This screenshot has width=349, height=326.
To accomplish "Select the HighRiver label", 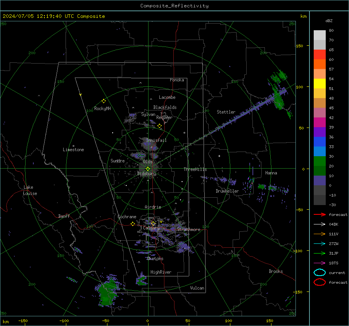I will [x=161, y=272].
